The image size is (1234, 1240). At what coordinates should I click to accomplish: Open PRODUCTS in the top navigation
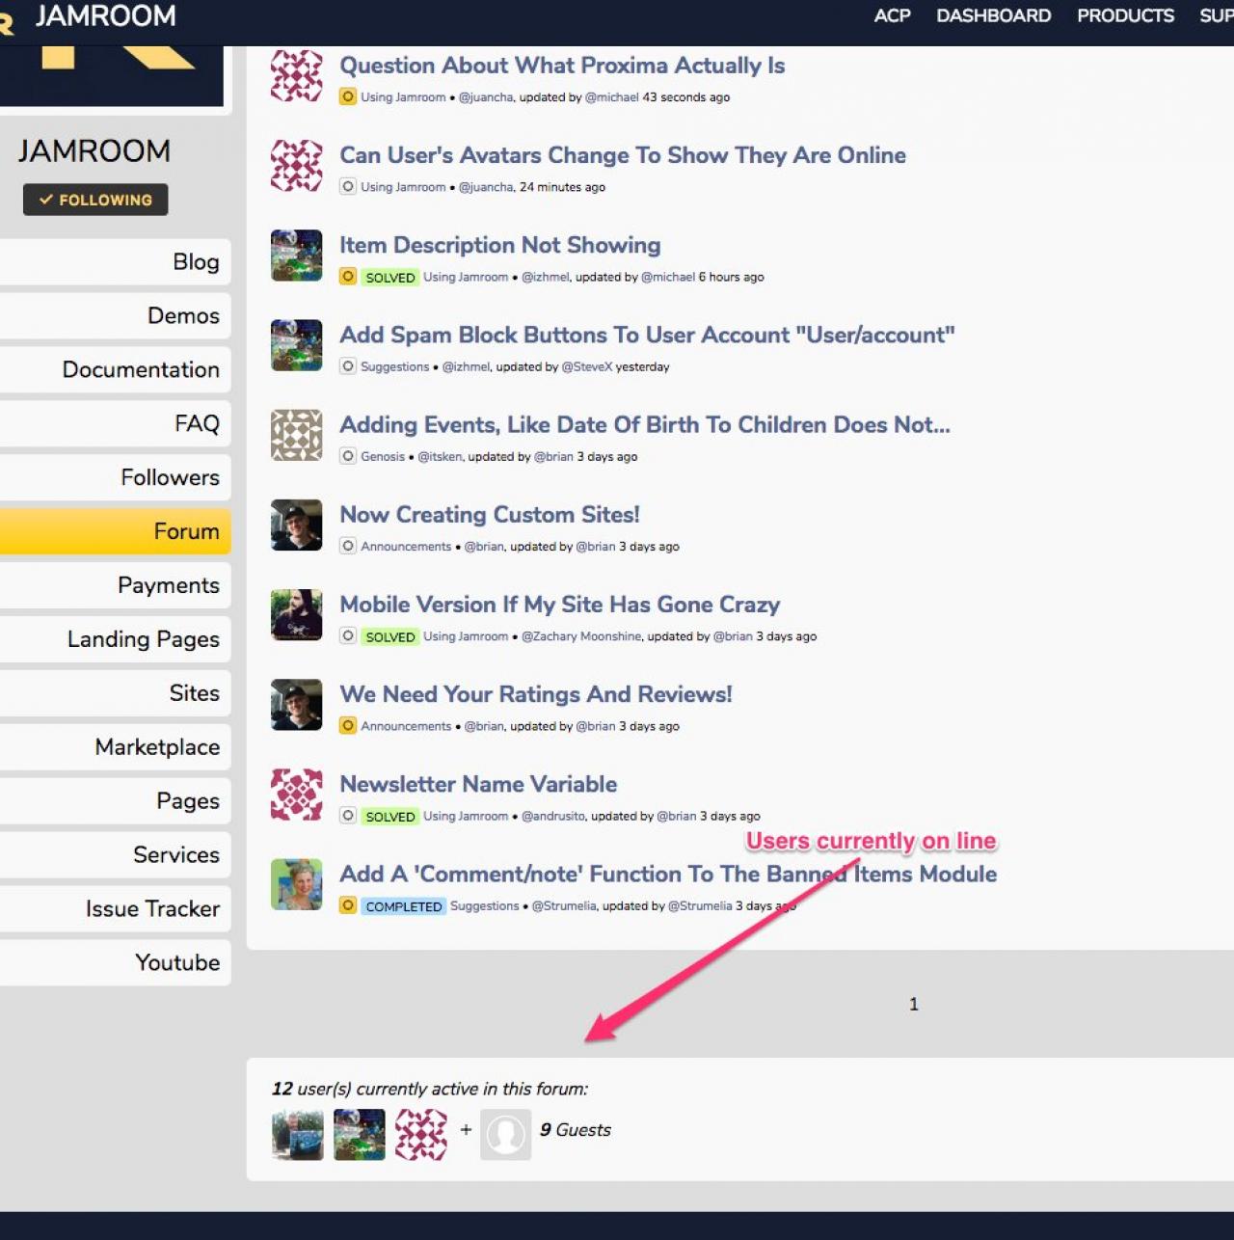pyautogui.click(x=1125, y=15)
